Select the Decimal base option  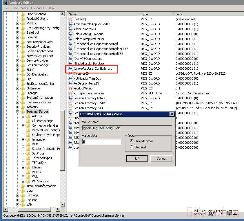pyautogui.click(x=132, y=147)
